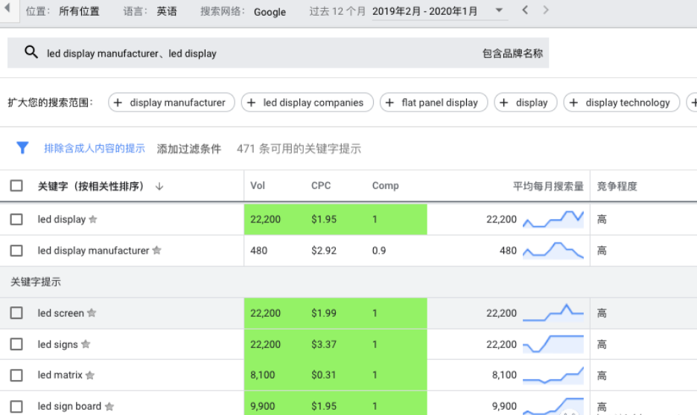Change the 语言 英语 language setting

167,12
